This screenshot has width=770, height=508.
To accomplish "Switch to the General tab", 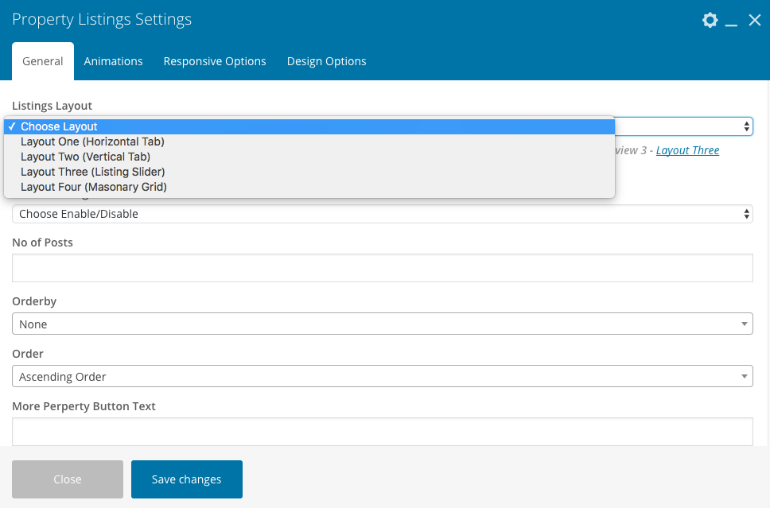I will click(43, 61).
